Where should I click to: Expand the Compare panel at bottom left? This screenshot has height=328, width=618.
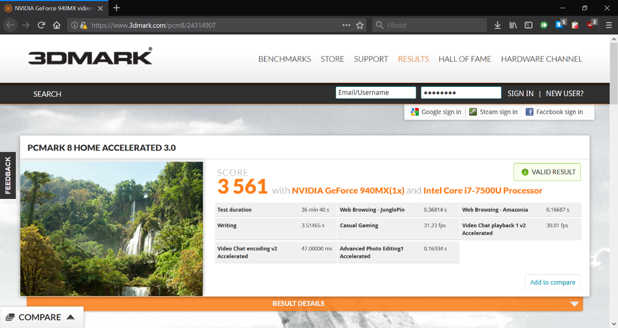(x=41, y=317)
